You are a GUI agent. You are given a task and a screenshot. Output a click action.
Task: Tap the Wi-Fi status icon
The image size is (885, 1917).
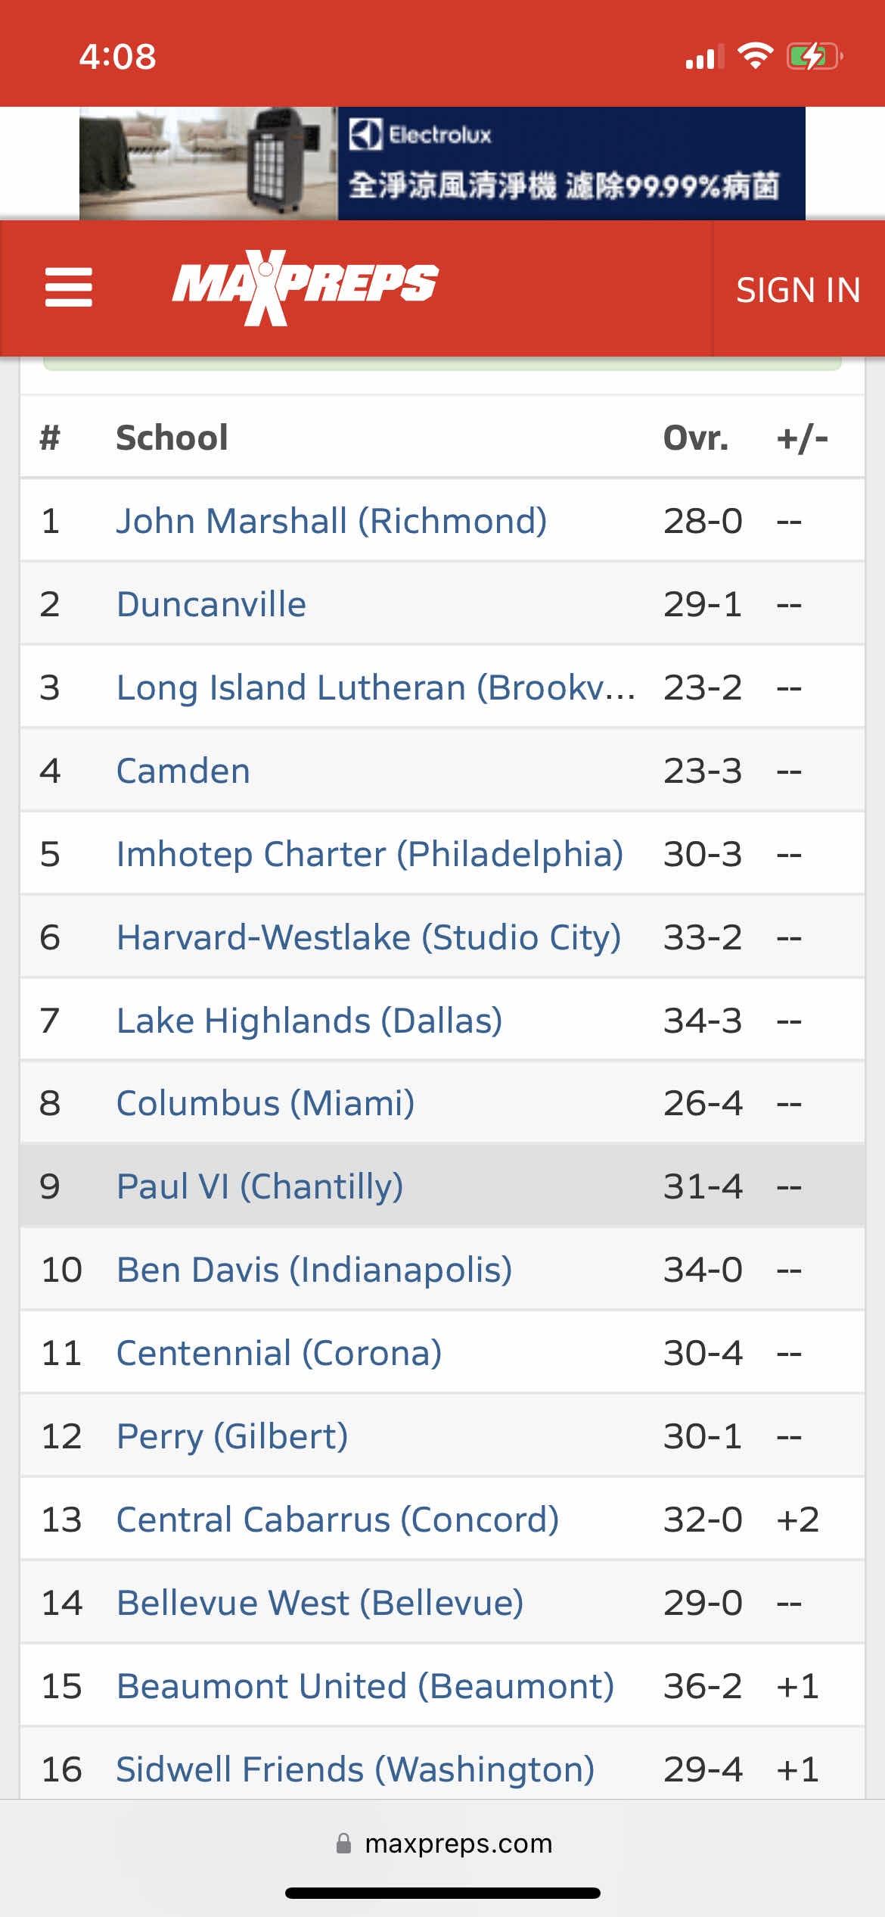(x=754, y=56)
